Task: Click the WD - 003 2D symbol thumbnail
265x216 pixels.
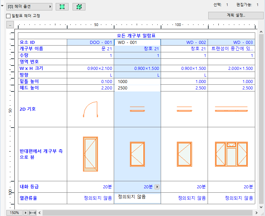Action: (231, 109)
